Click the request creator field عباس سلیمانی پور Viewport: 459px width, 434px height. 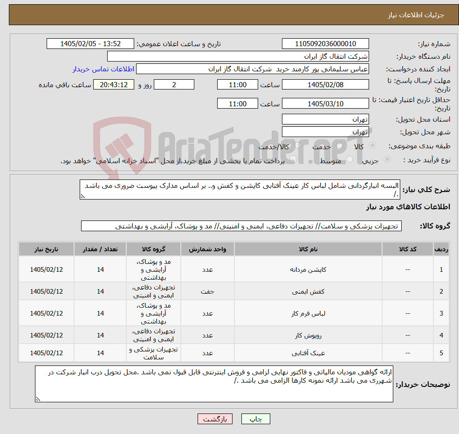(252, 69)
